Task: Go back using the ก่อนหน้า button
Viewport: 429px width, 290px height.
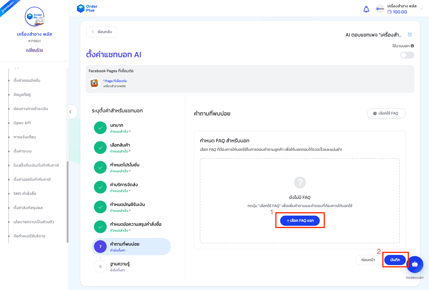Action: pos(368,260)
